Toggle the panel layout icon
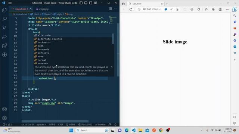This screenshot has height=134, width=239. pos(86,3)
